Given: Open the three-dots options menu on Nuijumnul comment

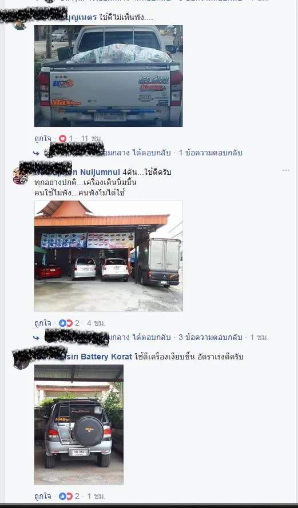Looking at the screenshot, I should tap(285, 171).
